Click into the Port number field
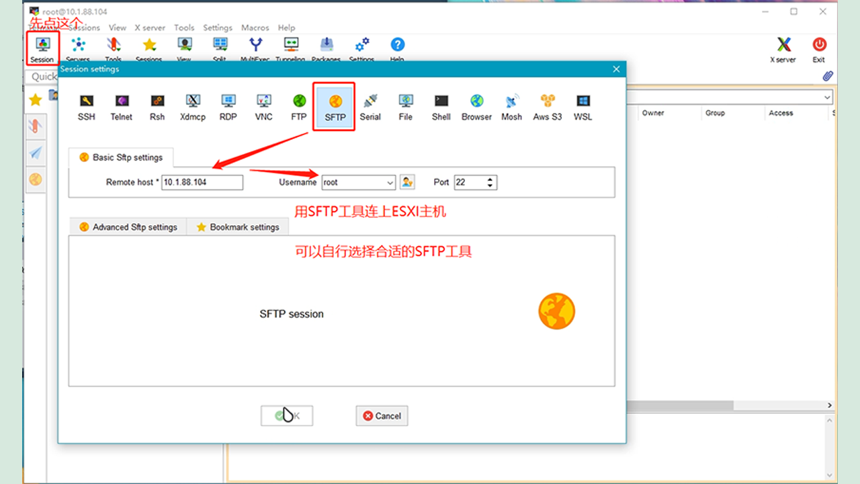860x484 pixels. click(470, 182)
